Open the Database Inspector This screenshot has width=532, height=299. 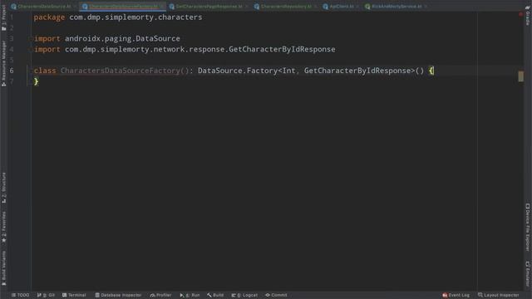pos(118,295)
